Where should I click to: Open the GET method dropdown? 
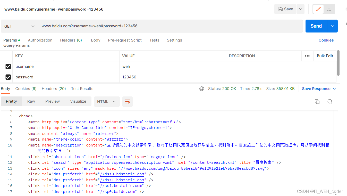[x=19, y=26]
